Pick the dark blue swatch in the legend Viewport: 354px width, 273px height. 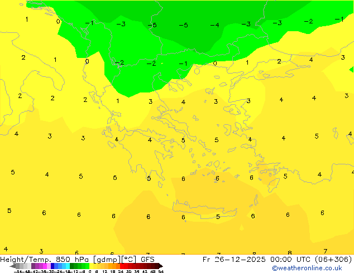point(52,266)
